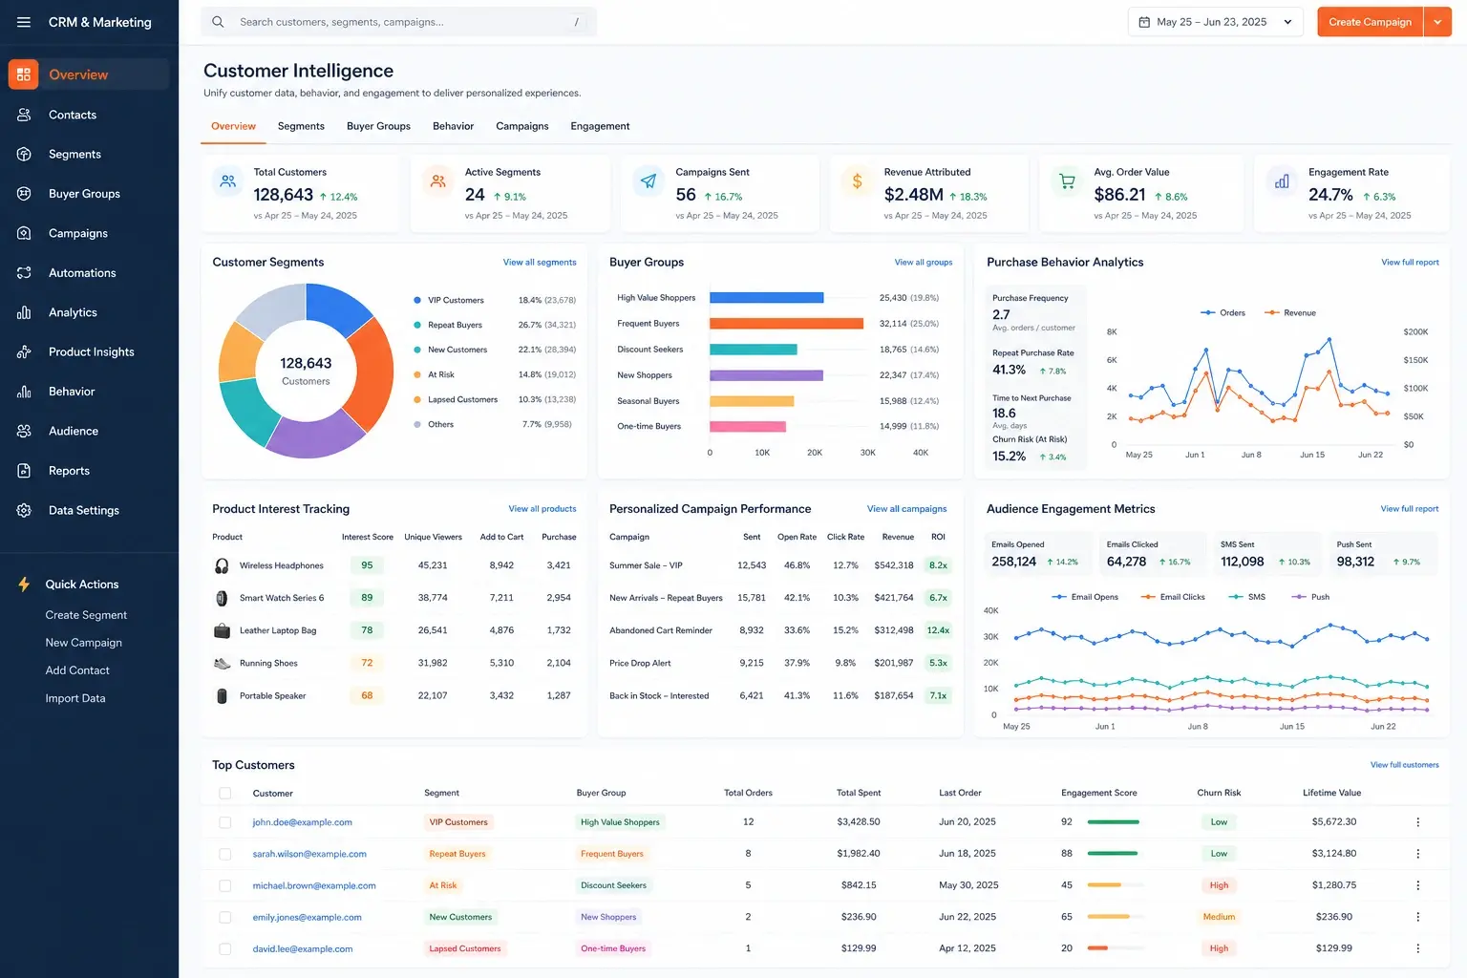Image resolution: width=1467 pixels, height=978 pixels.
Task: Toggle the select-all checkbox in Top Customers header
Action: point(225,794)
